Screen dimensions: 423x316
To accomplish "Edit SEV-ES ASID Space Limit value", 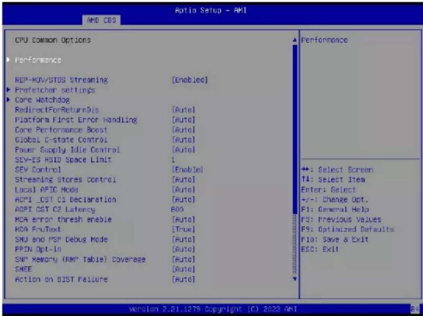I will pyautogui.click(x=173, y=160).
